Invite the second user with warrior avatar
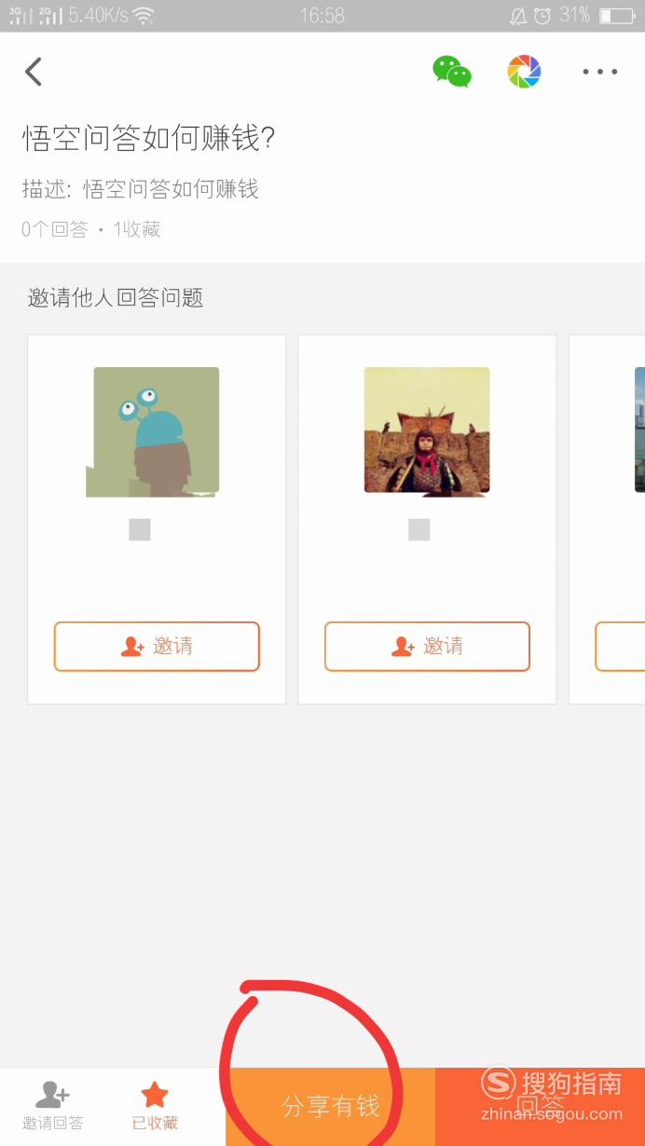This screenshot has height=1146, width=645. (427, 646)
